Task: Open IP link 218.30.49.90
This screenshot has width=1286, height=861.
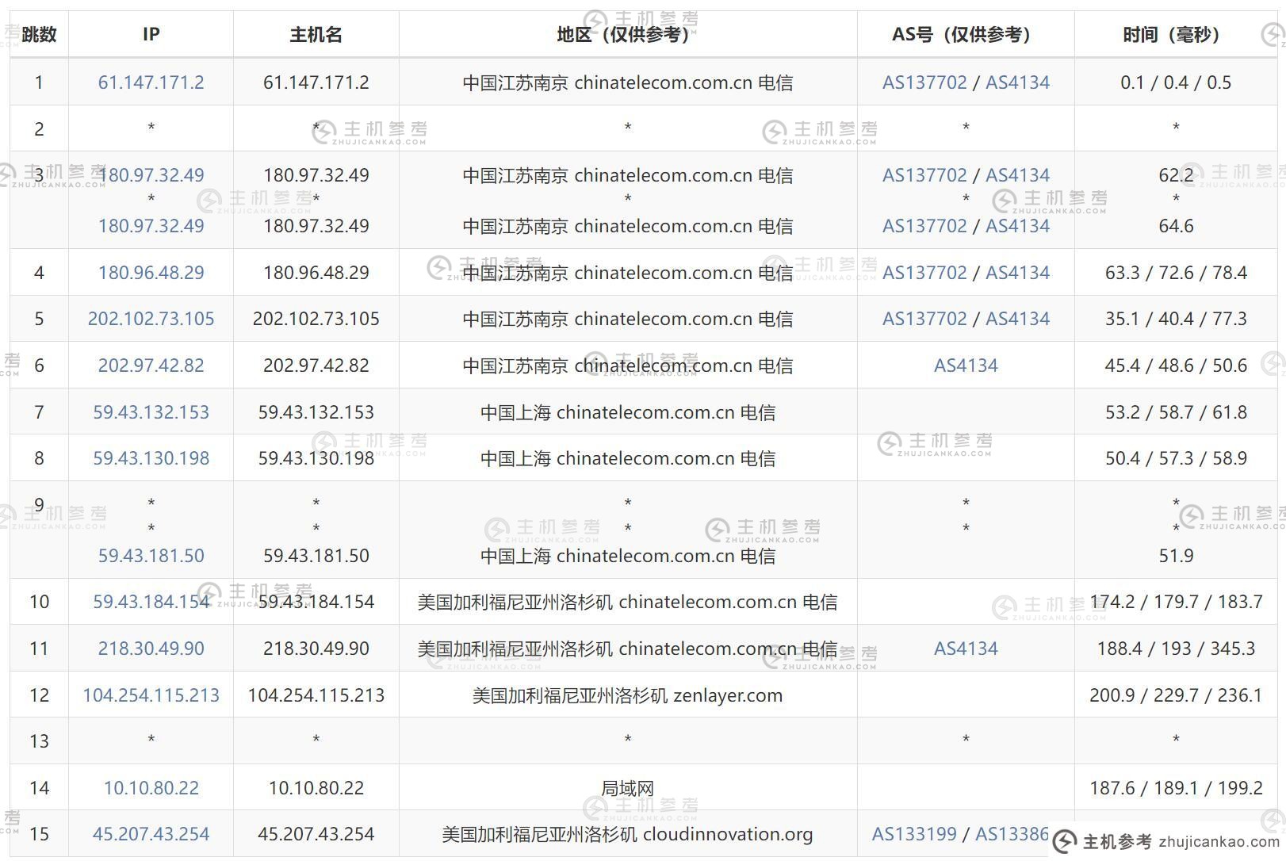Action: pos(151,649)
